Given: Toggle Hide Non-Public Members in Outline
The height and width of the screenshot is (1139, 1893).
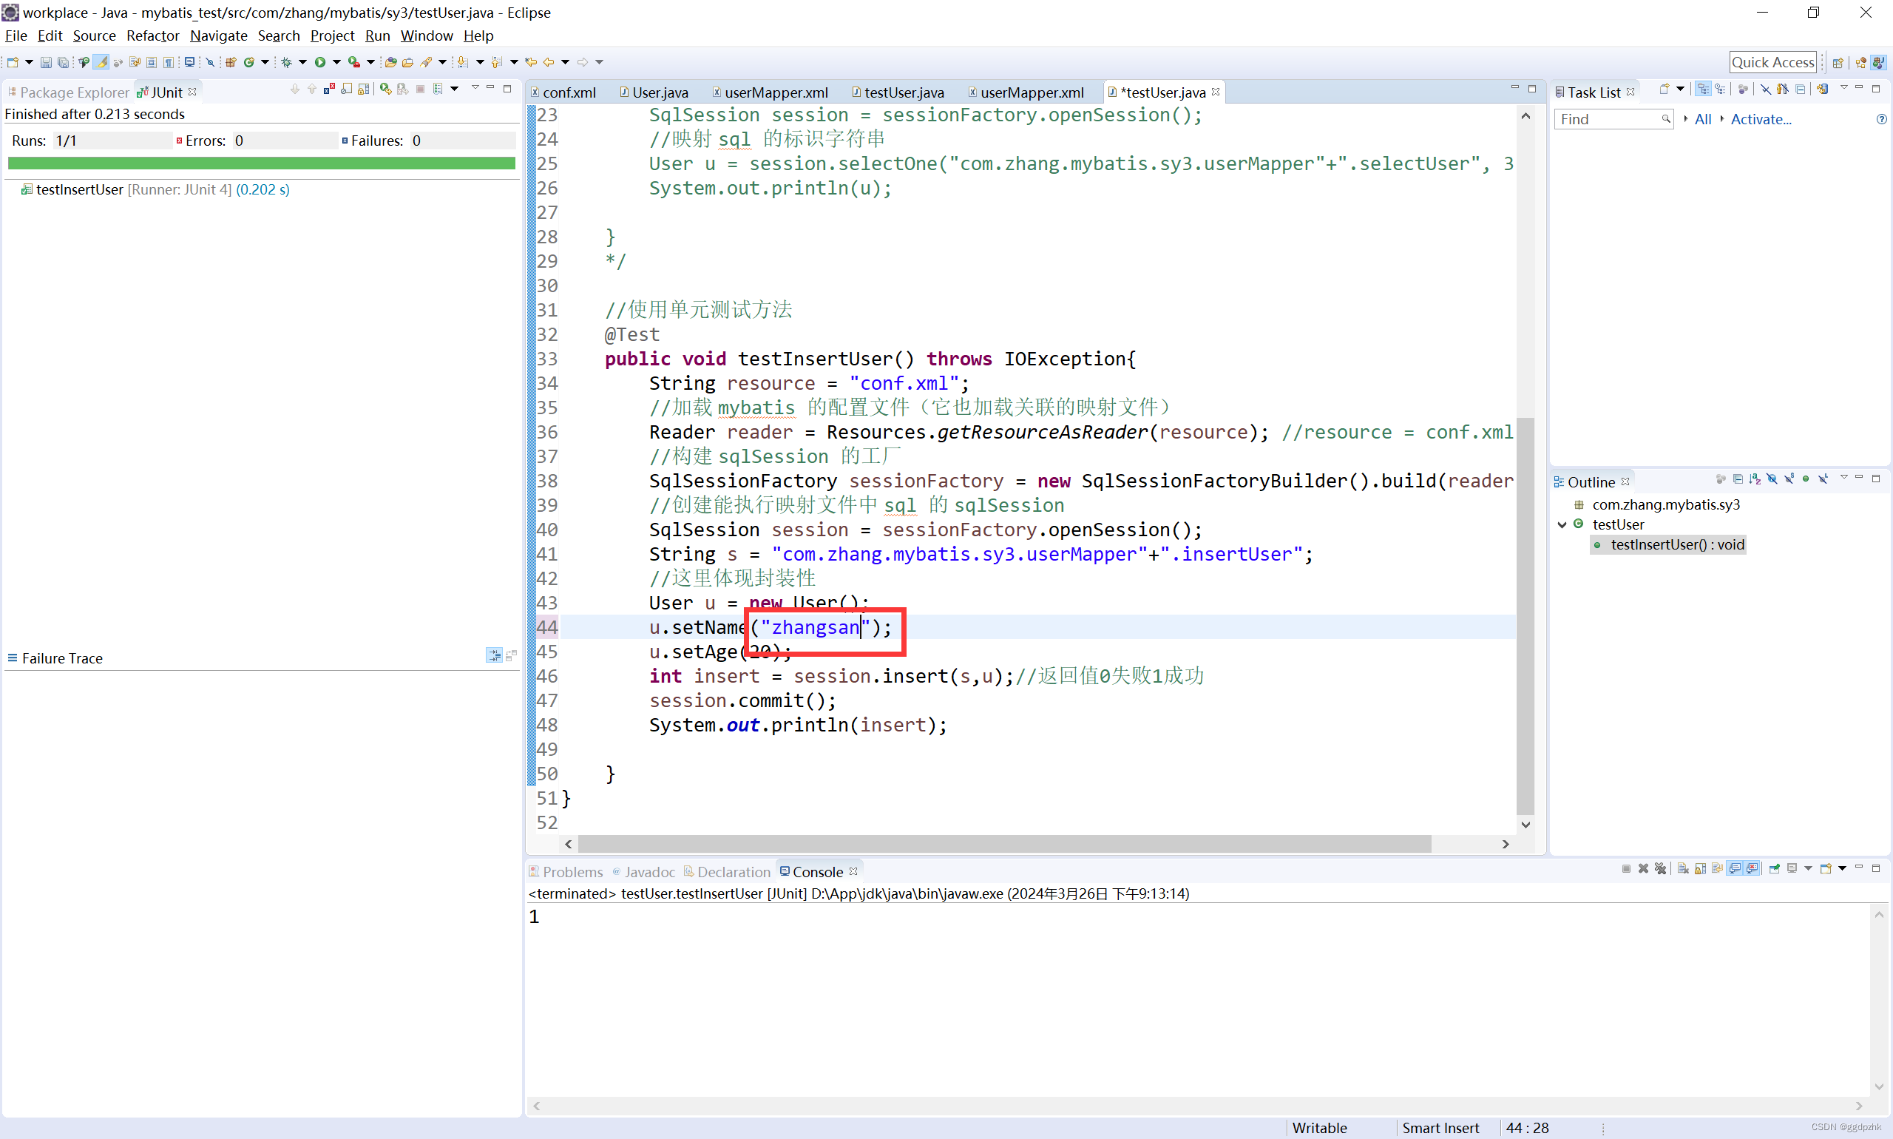Looking at the screenshot, I should pos(1806,479).
